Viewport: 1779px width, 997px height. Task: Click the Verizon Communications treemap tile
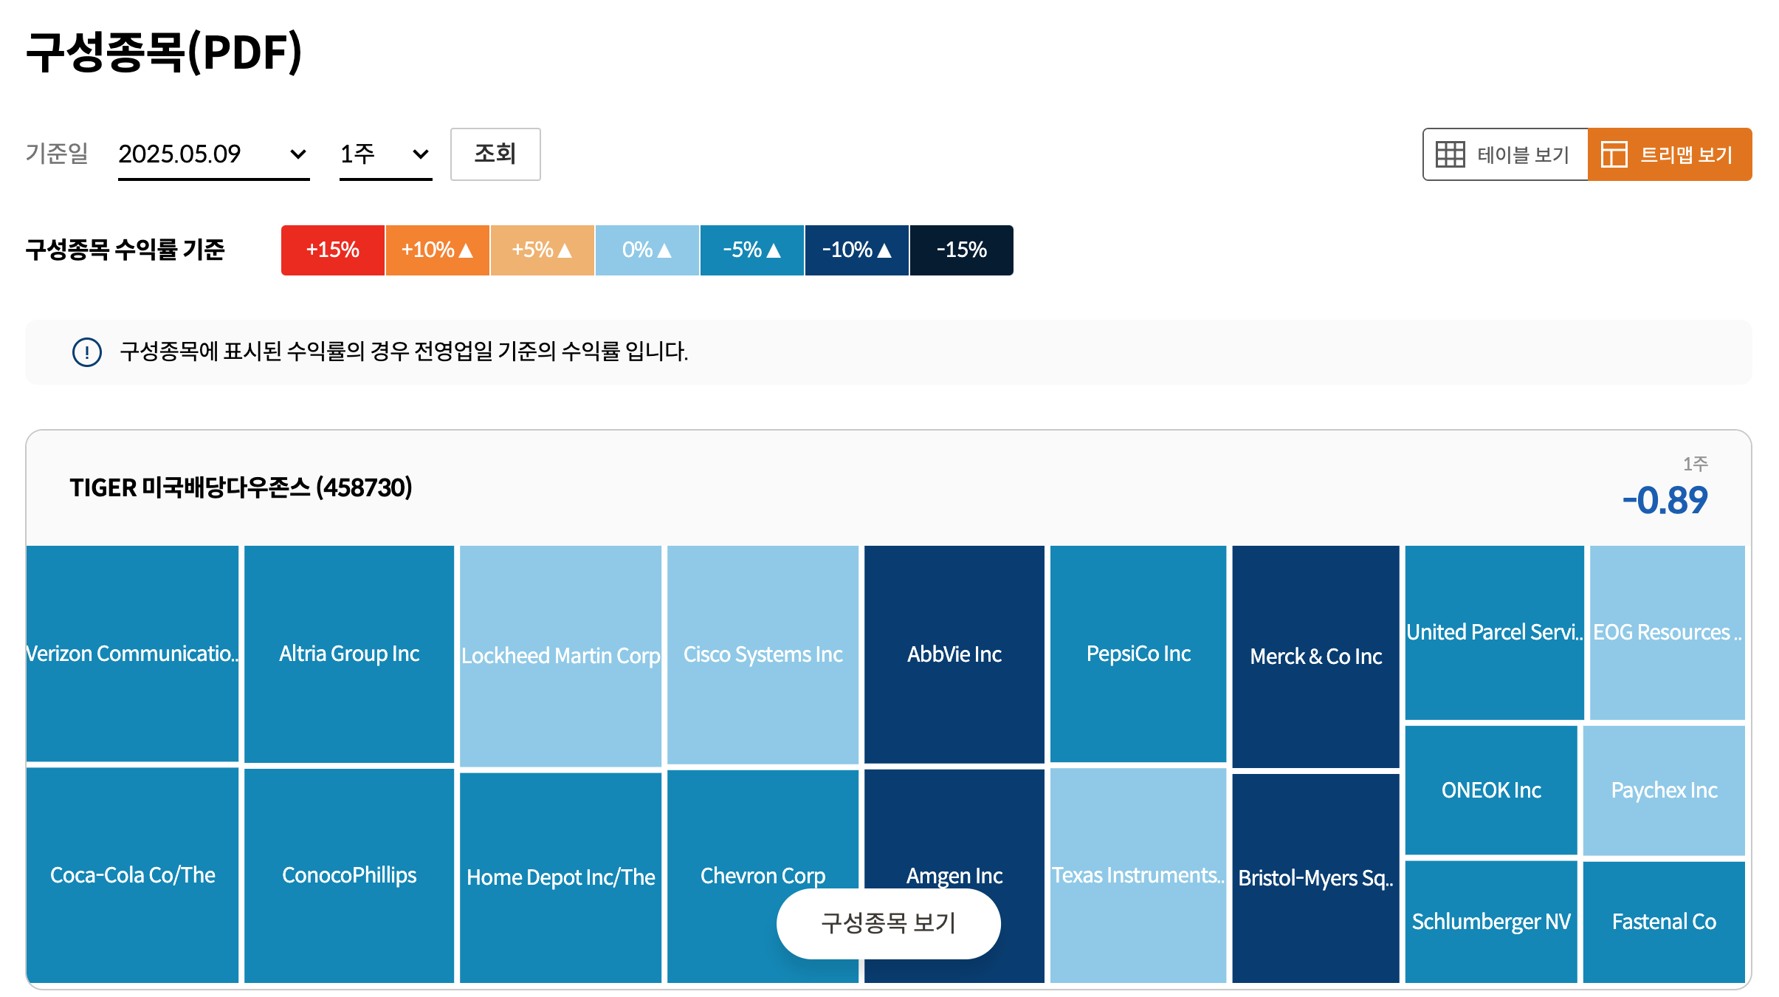(132, 653)
